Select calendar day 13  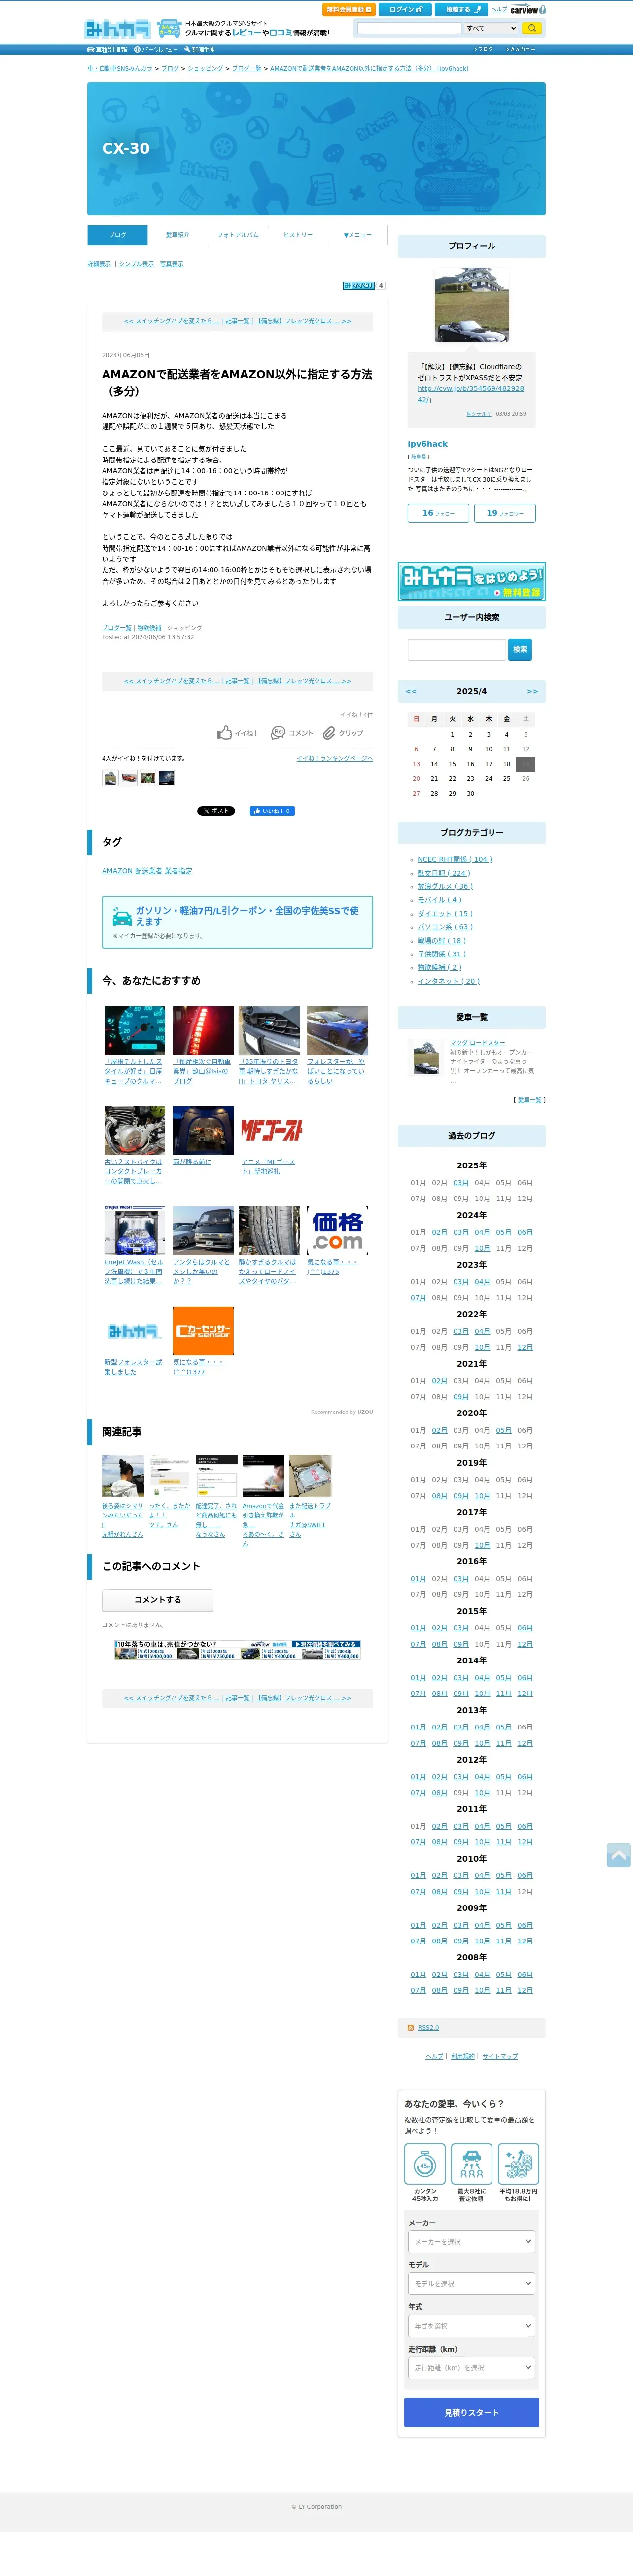pos(416,764)
